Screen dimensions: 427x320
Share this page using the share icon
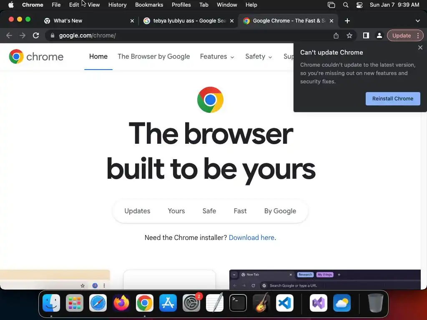pyautogui.click(x=336, y=35)
